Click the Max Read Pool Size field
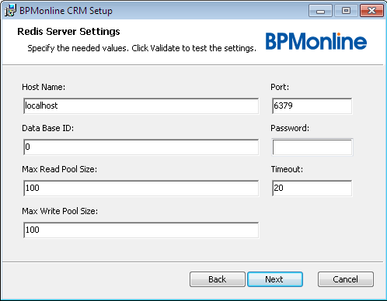 pos(141,188)
